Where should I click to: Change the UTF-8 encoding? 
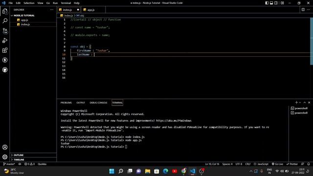click(239, 164)
